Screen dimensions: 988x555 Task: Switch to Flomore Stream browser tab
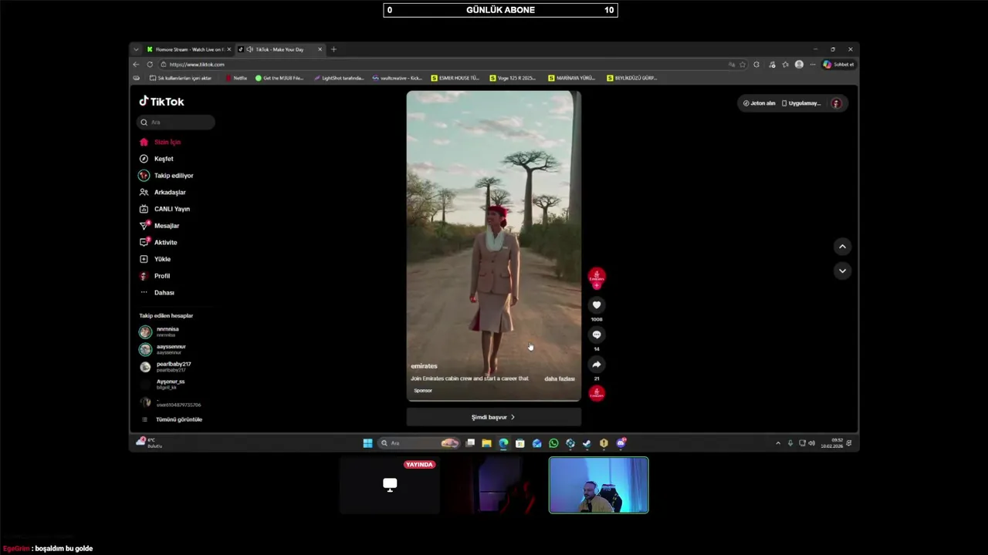189,49
